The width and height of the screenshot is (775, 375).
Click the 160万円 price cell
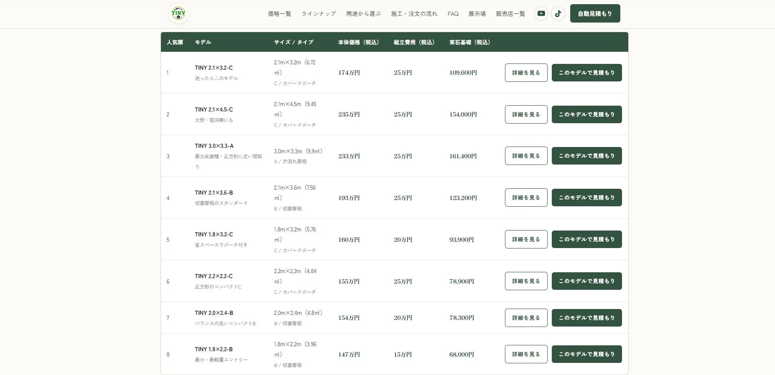click(x=349, y=240)
